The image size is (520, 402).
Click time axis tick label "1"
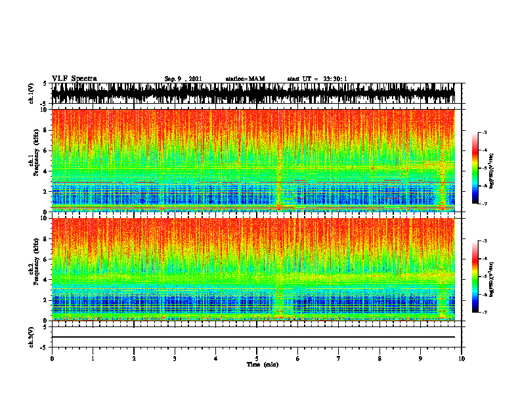[x=93, y=359]
